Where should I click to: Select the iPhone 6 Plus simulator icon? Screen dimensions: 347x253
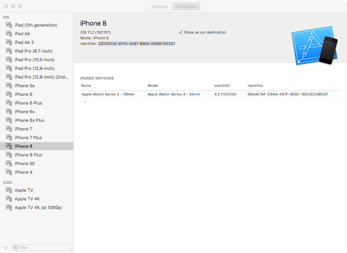tap(9, 103)
